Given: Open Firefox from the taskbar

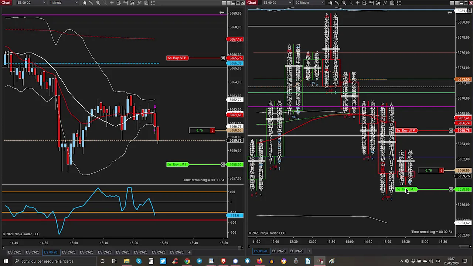Looking at the screenshot, I should point(259,261).
